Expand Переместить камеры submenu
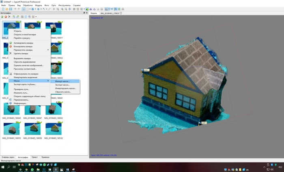This screenshot has width=284, height=172. pyautogui.click(x=24, y=50)
